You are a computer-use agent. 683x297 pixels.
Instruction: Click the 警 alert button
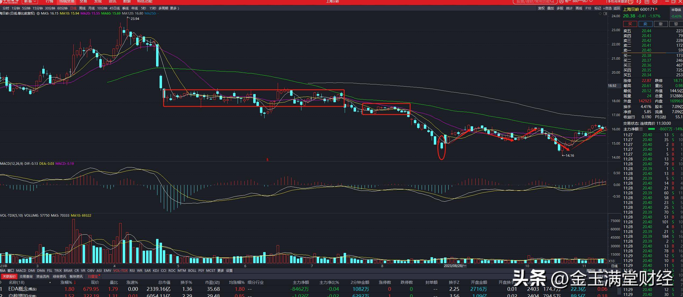pos(676,24)
